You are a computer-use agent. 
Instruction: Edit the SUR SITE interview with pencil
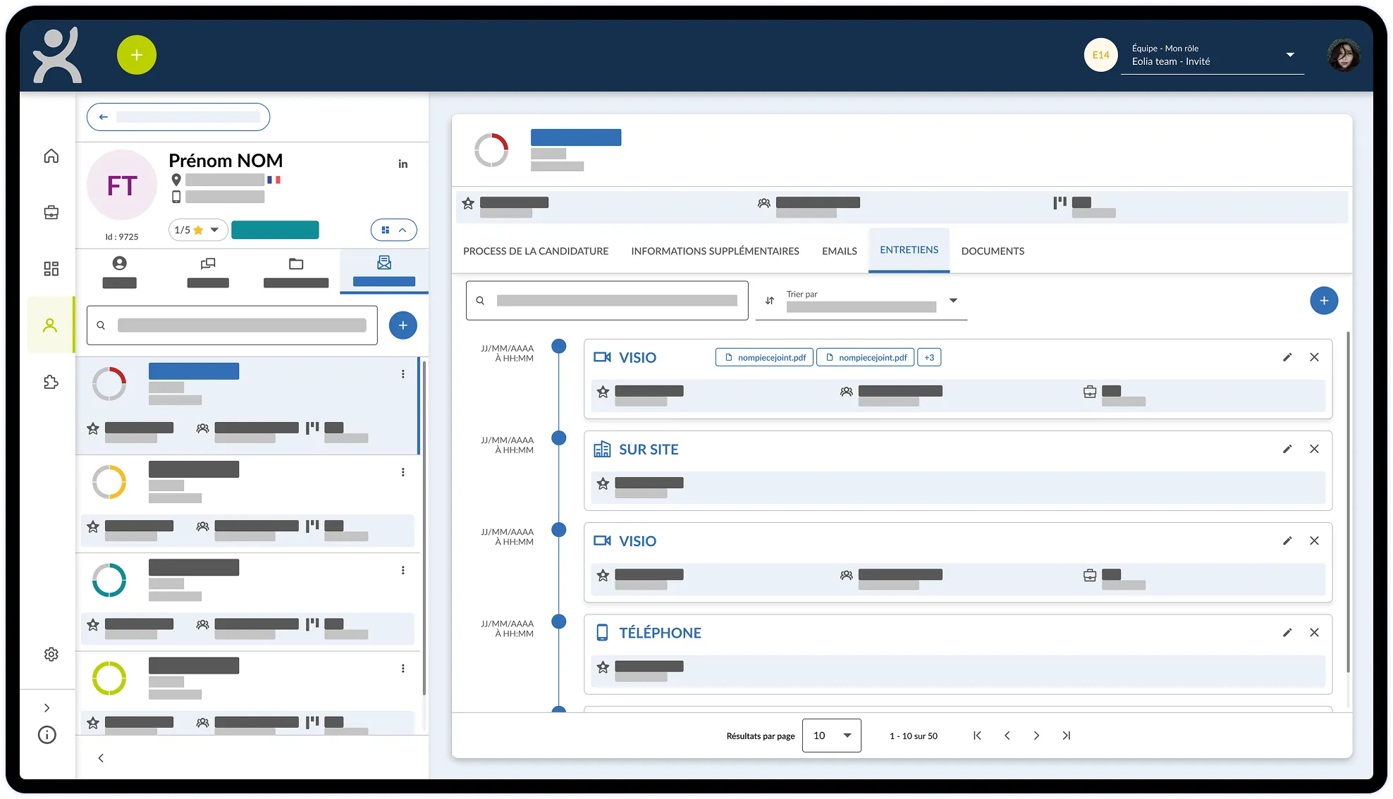click(1287, 449)
